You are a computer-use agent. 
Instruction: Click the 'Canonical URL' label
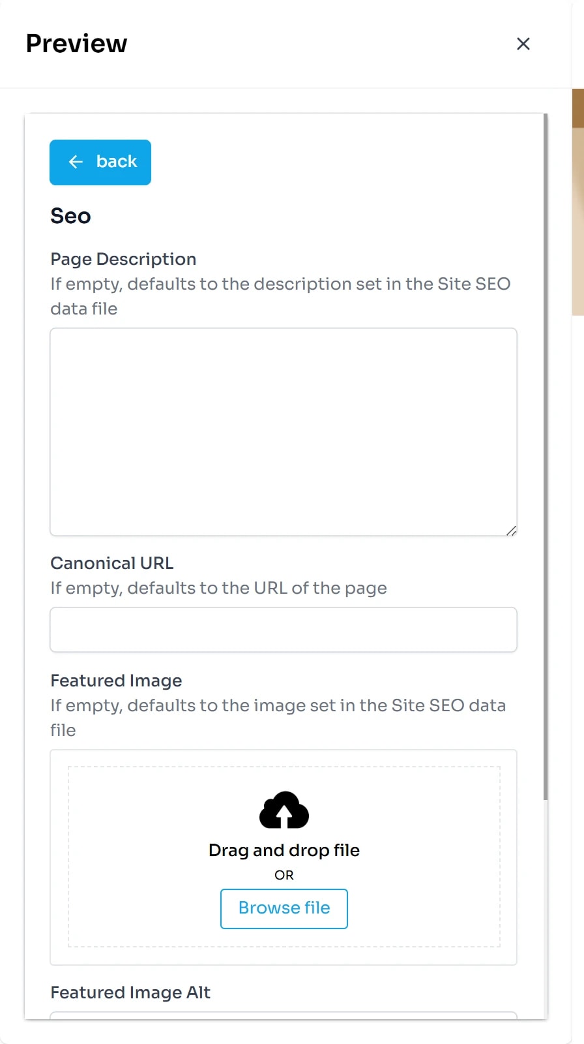112,563
